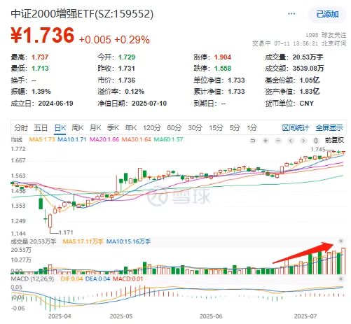Screen dimensions: 351x324
Task: Toggle the 已添加 watchlist button
Action: coord(327,14)
